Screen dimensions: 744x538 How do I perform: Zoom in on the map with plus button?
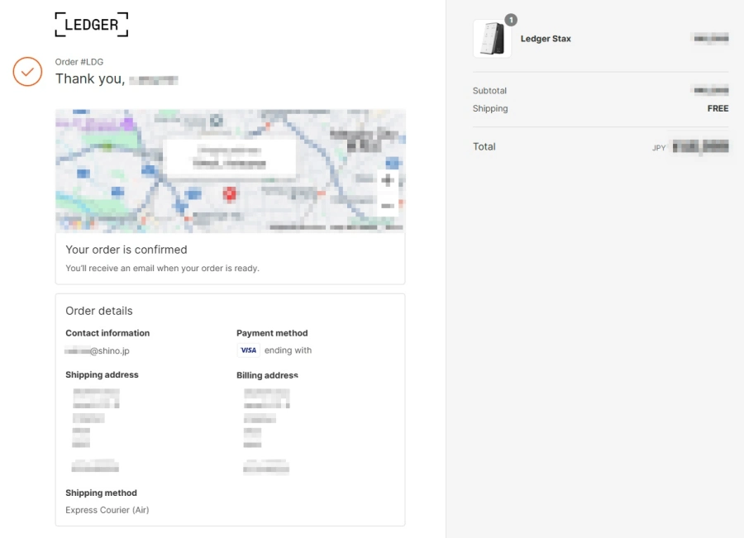[x=388, y=180]
